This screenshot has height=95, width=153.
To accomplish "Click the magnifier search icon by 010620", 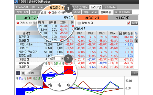I will click(x=23, y=73).
